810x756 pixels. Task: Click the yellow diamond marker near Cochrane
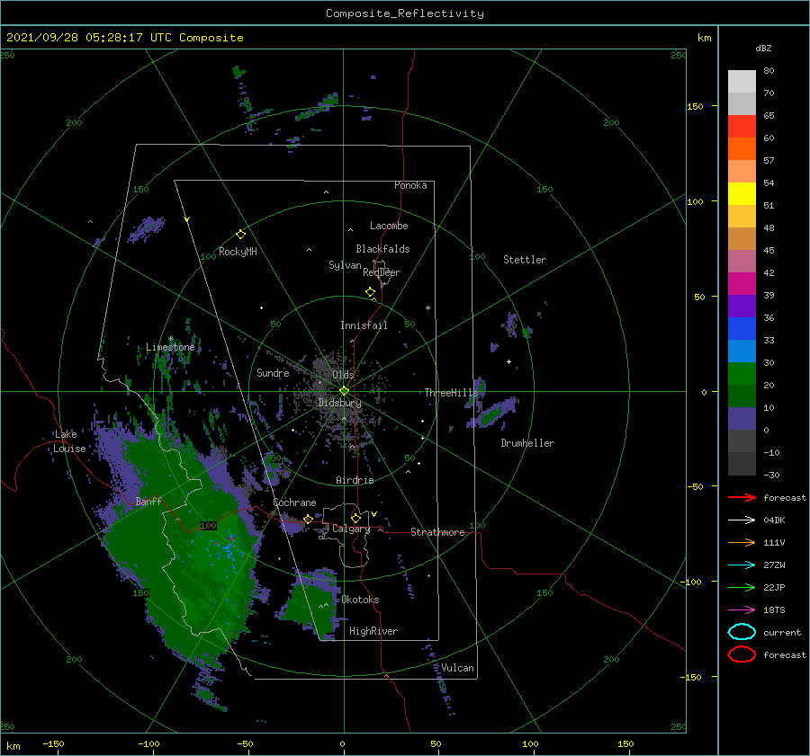click(x=308, y=519)
